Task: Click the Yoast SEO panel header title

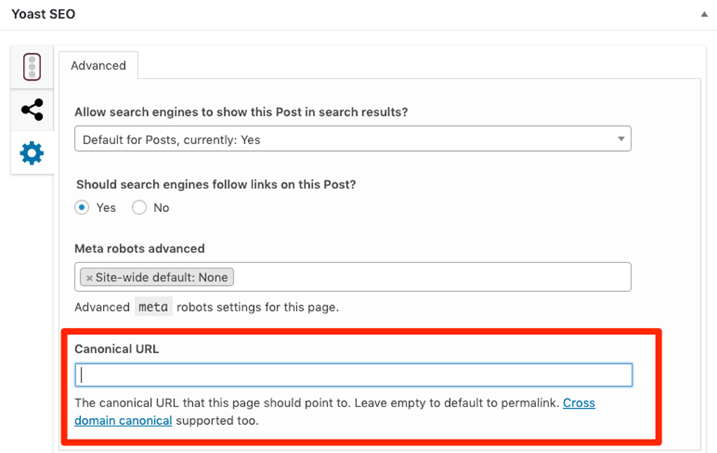Action: coord(43,14)
